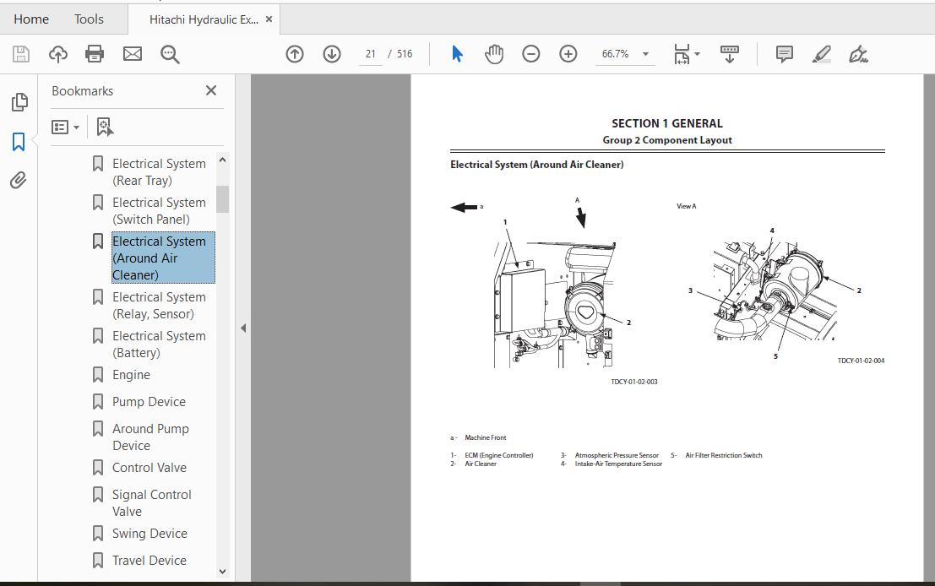The image size is (935, 586).
Task: Click the Save file icon
Action: tap(21, 54)
